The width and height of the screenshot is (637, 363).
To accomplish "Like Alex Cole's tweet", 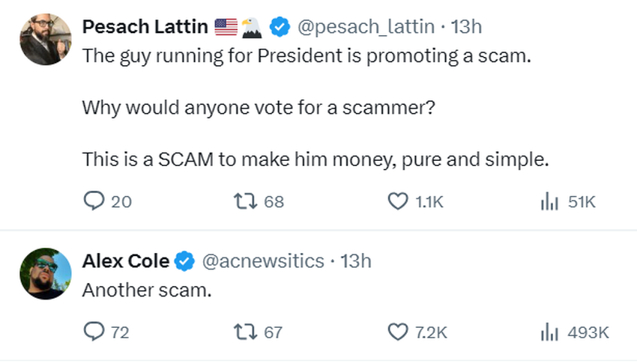I will click(x=397, y=332).
